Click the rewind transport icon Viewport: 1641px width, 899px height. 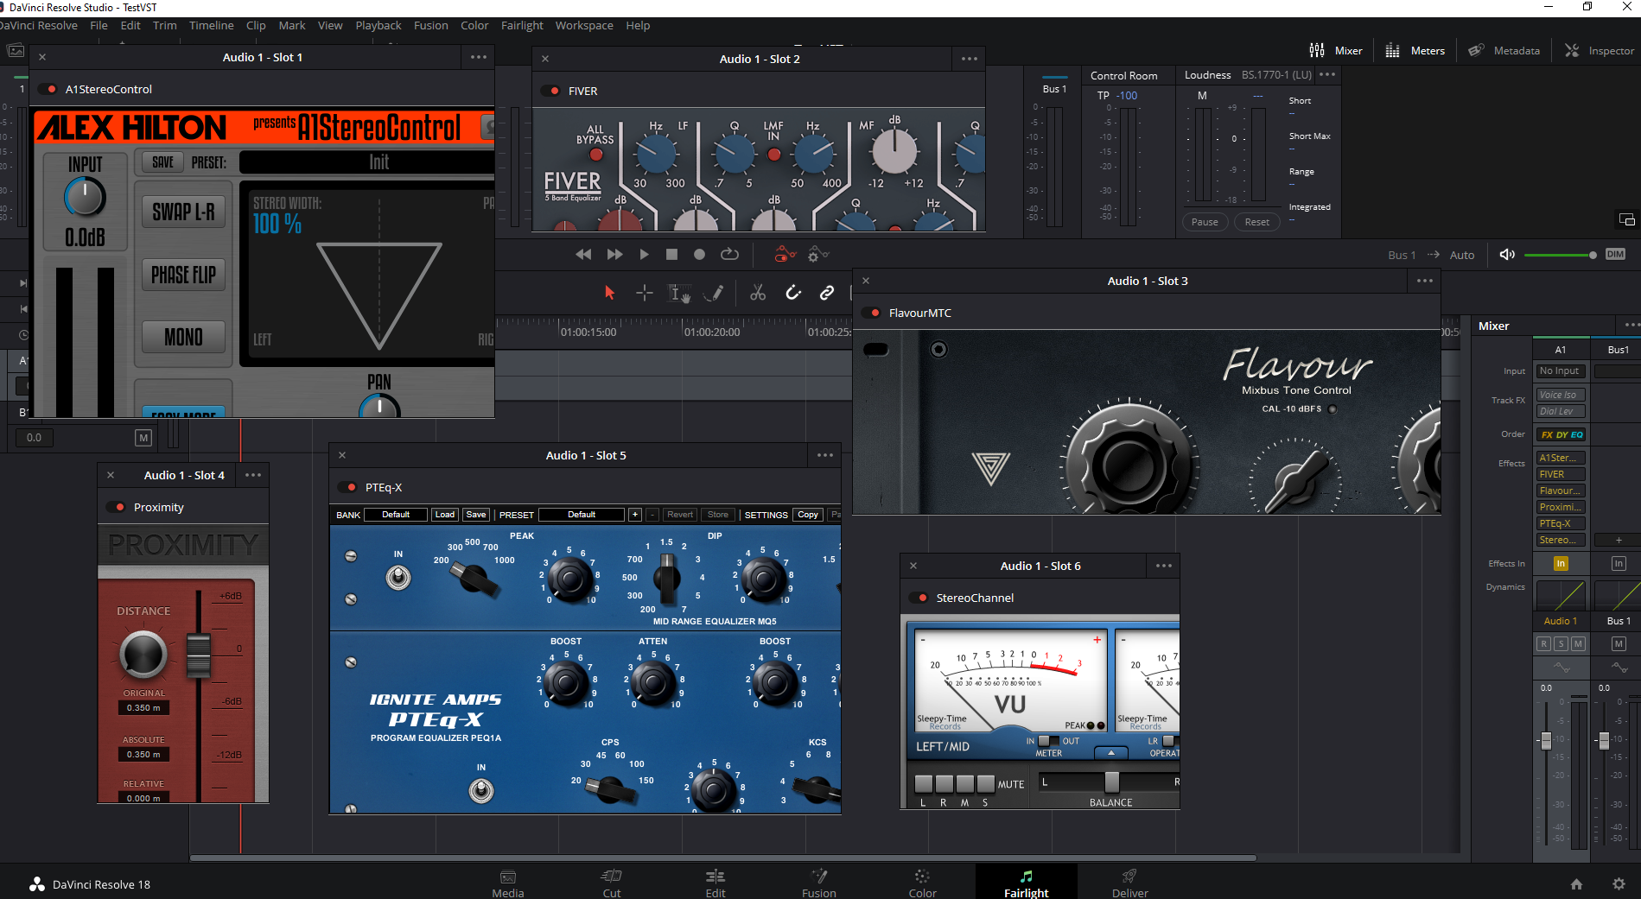(583, 254)
